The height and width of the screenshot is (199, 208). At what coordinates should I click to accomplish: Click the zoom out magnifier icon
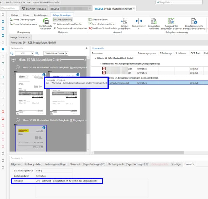[12, 53]
